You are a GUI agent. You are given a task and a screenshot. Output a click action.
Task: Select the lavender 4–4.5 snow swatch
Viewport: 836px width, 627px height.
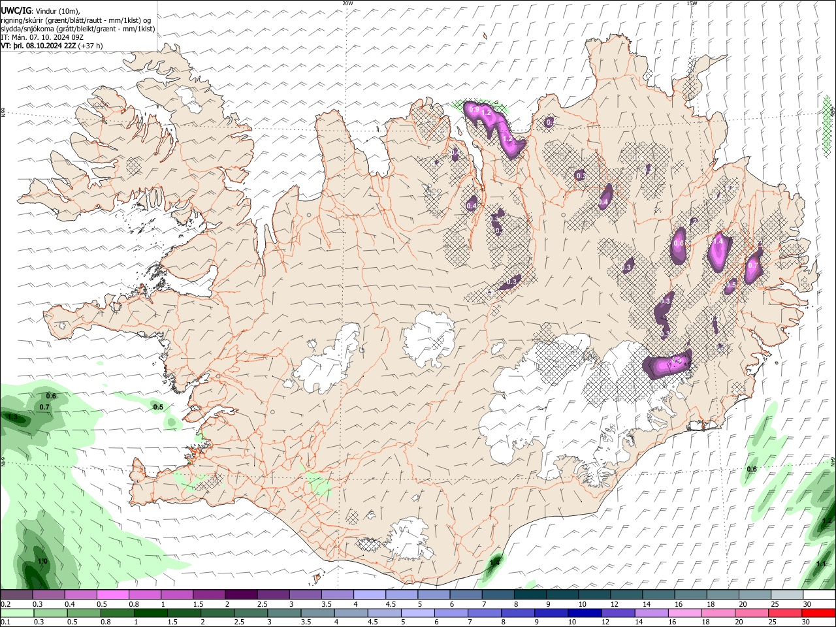click(x=370, y=595)
